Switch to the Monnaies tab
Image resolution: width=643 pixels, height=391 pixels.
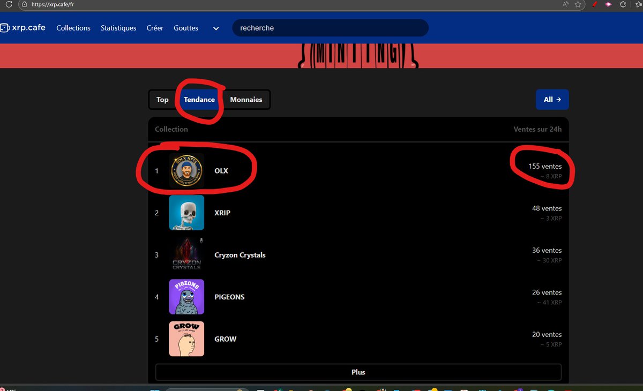click(x=246, y=100)
